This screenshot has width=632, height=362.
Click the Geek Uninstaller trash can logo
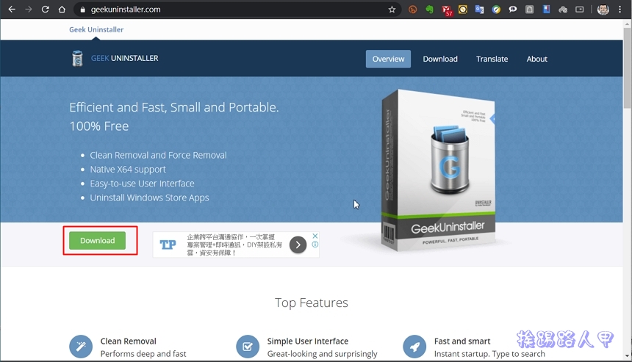pyautogui.click(x=77, y=59)
